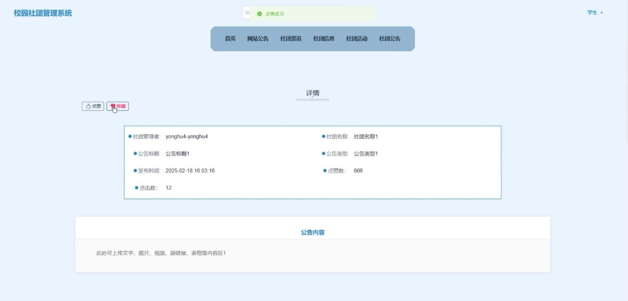Click the 收藏 favorite button
Screen dimensions: 628x301
tap(117, 106)
